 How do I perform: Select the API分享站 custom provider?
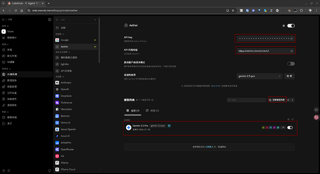[76, 71]
